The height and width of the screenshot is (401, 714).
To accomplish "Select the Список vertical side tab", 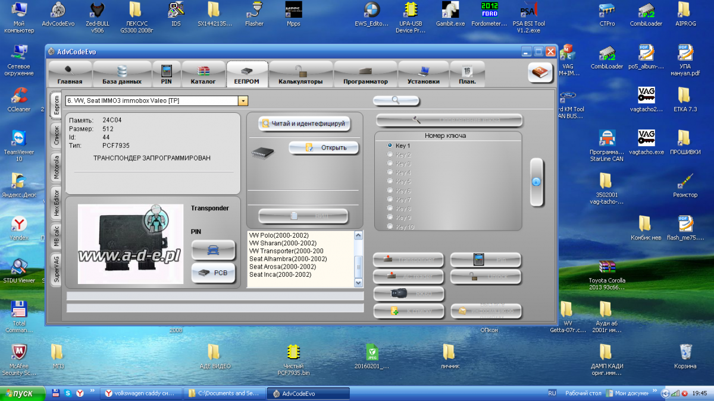I will [x=56, y=135].
